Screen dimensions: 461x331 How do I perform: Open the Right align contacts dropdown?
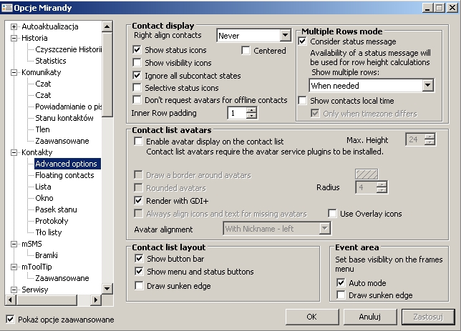pyautogui.click(x=286, y=35)
